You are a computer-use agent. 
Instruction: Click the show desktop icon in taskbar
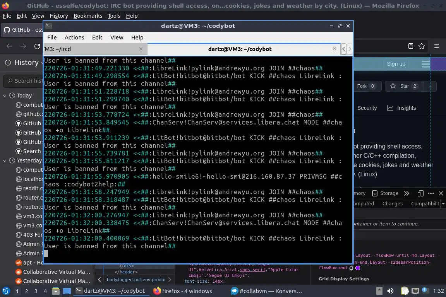click(x=67, y=291)
